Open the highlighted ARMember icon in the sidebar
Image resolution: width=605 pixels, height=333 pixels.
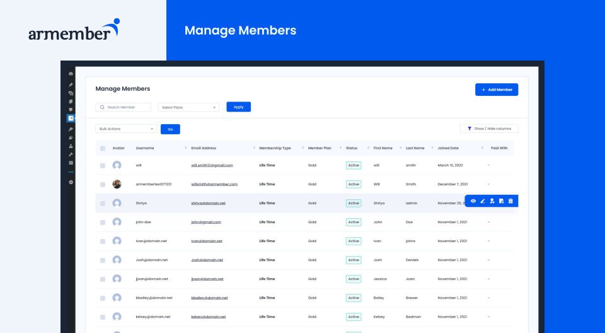71,118
